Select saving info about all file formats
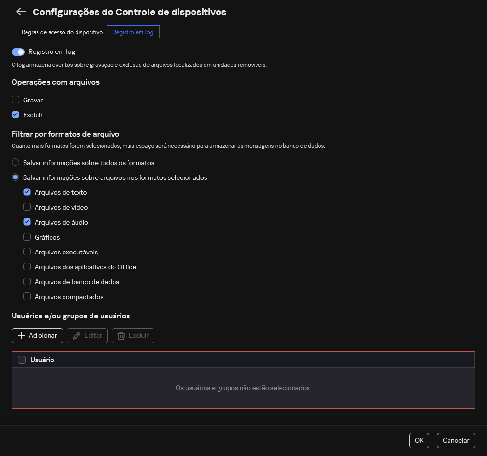The width and height of the screenshot is (487, 456). click(x=15, y=163)
